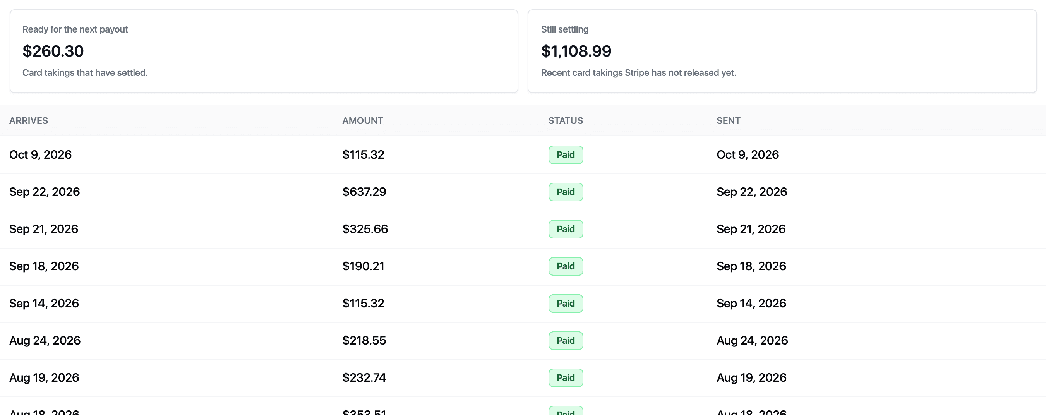Viewport: 1046px width, 415px height.
Task: Click the $115.32 amount in Sep 14 row
Action: click(x=363, y=304)
